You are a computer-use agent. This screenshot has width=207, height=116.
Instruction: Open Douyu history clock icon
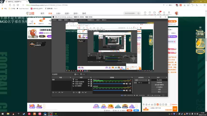pos(145,13)
